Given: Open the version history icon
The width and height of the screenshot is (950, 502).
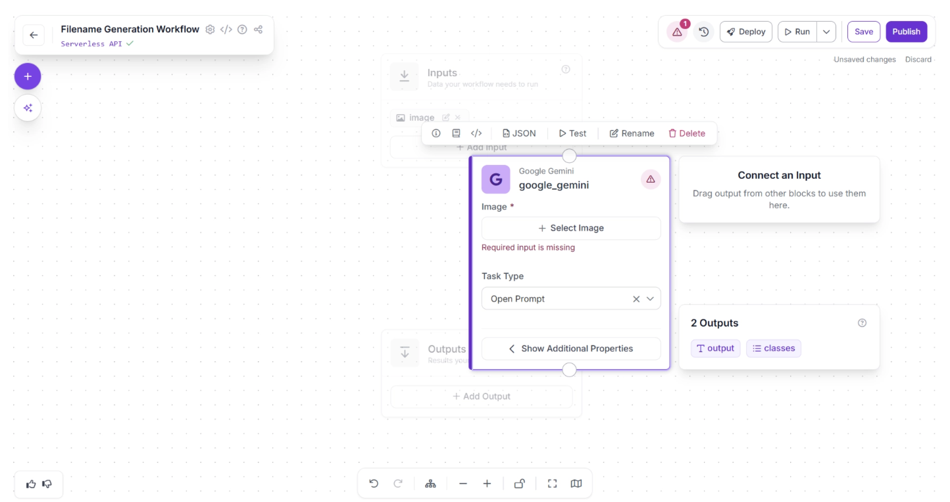Looking at the screenshot, I should 704,32.
